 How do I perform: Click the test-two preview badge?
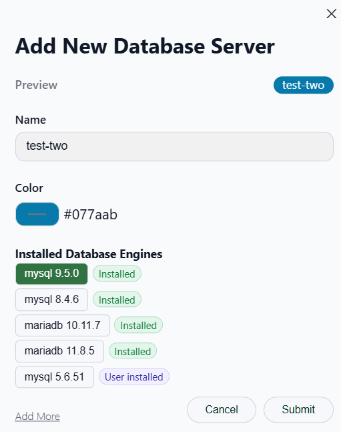pyautogui.click(x=304, y=85)
